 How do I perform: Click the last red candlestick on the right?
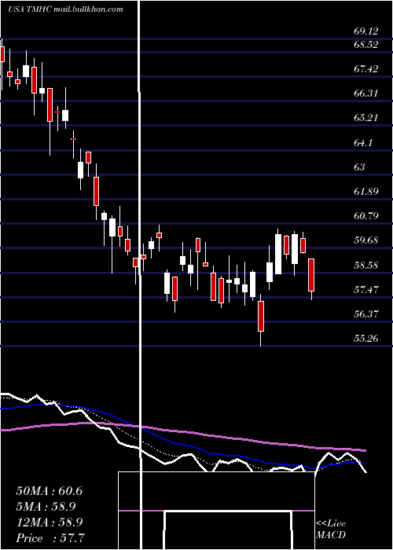click(311, 275)
